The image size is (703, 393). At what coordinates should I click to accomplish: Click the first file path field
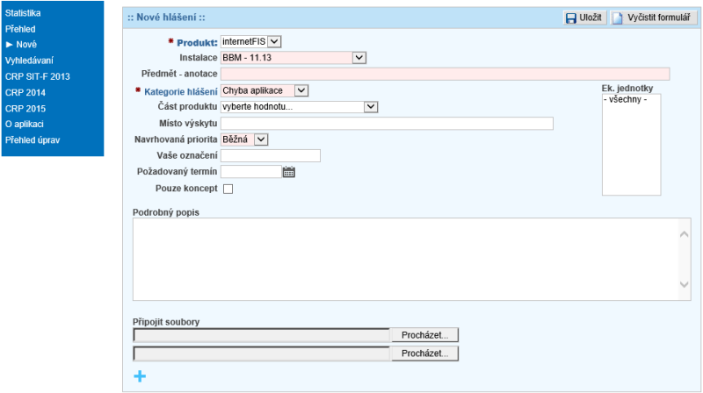coord(262,335)
